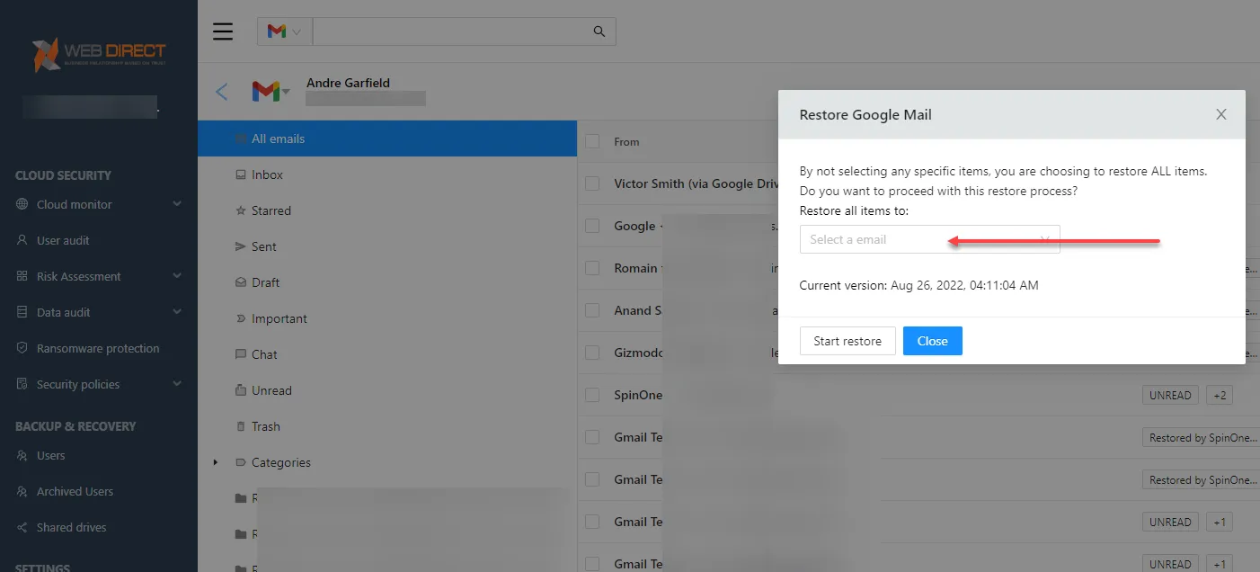1260x572 pixels.
Task: Check the Victor Smith email checkbox
Action: pyautogui.click(x=592, y=183)
